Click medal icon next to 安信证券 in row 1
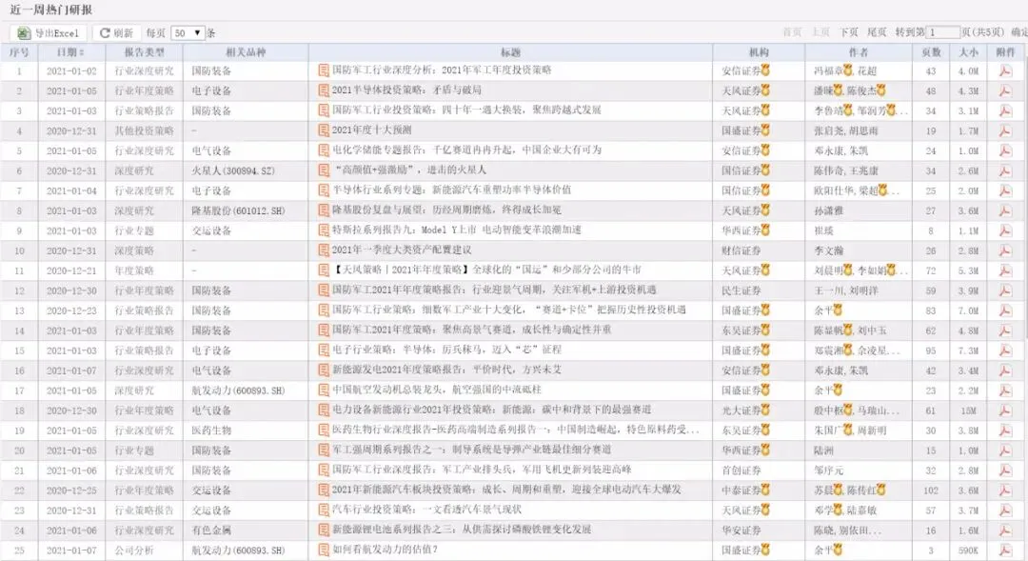Image resolution: width=1028 pixels, height=561 pixels. click(765, 70)
